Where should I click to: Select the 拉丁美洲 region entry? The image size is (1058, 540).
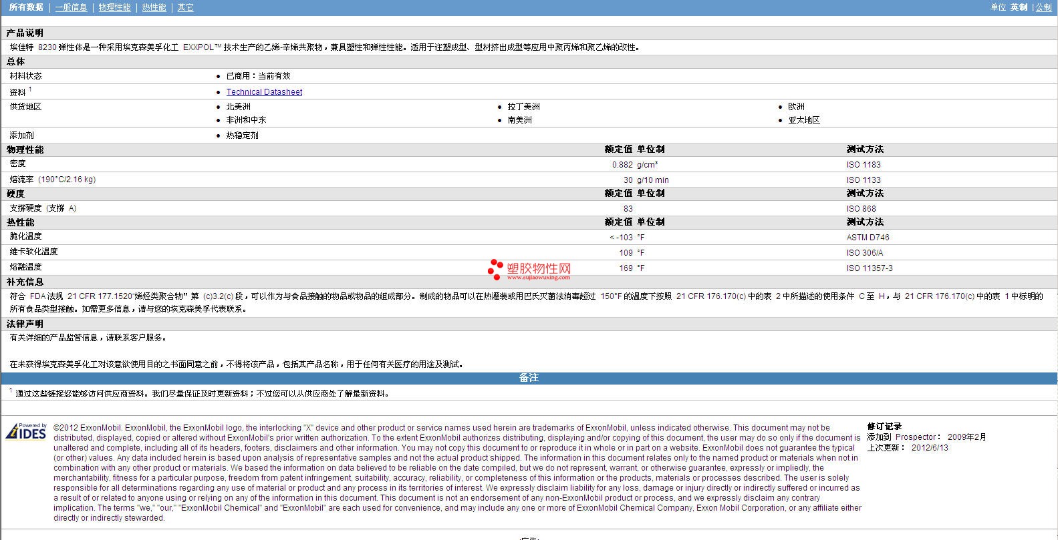(x=523, y=107)
